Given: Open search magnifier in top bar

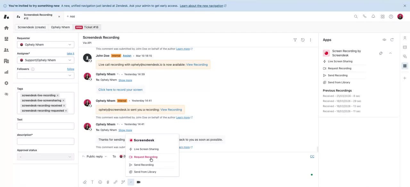Looking at the screenshot, I should tap(356, 17).
